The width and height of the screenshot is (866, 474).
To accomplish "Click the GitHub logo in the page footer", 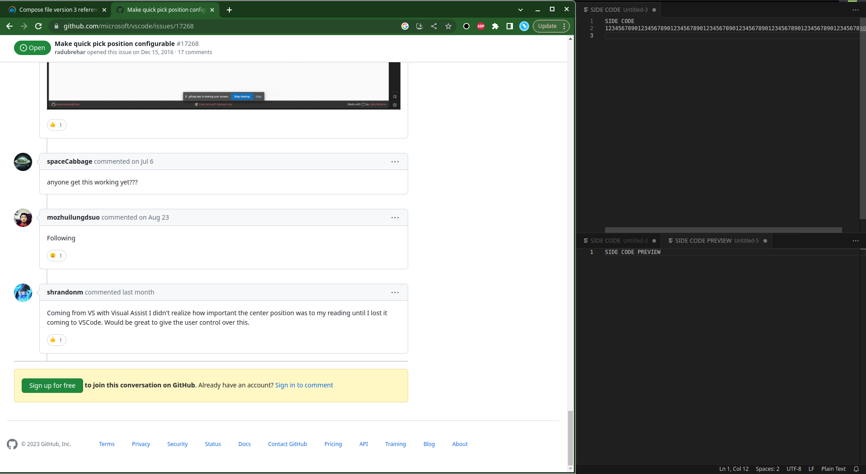I will [x=12, y=444].
